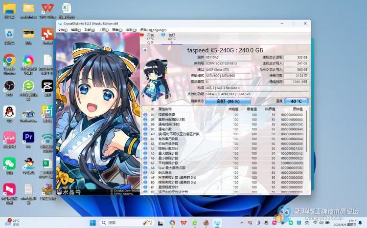Click the power on hours 7260 小时

pos(296,82)
